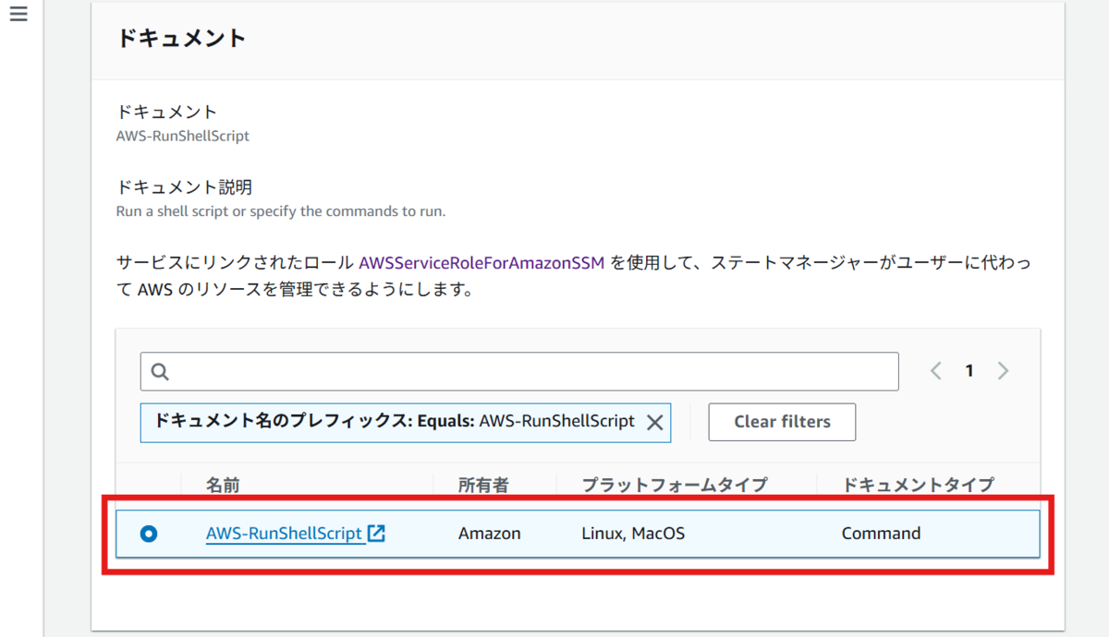Image resolution: width=1109 pixels, height=637 pixels.
Task: Click the ドキュメント panel heading
Action: click(x=181, y=39)
